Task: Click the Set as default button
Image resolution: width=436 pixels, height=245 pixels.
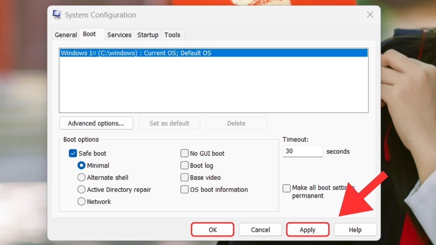Action: 169,123
